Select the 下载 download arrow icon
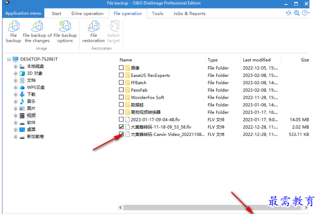This screenshot has height=214, width=318. tap(22, 94)
